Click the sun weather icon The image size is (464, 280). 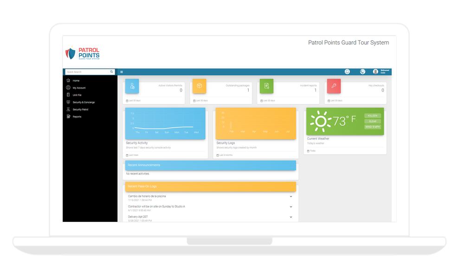click(x=320, y=121)
